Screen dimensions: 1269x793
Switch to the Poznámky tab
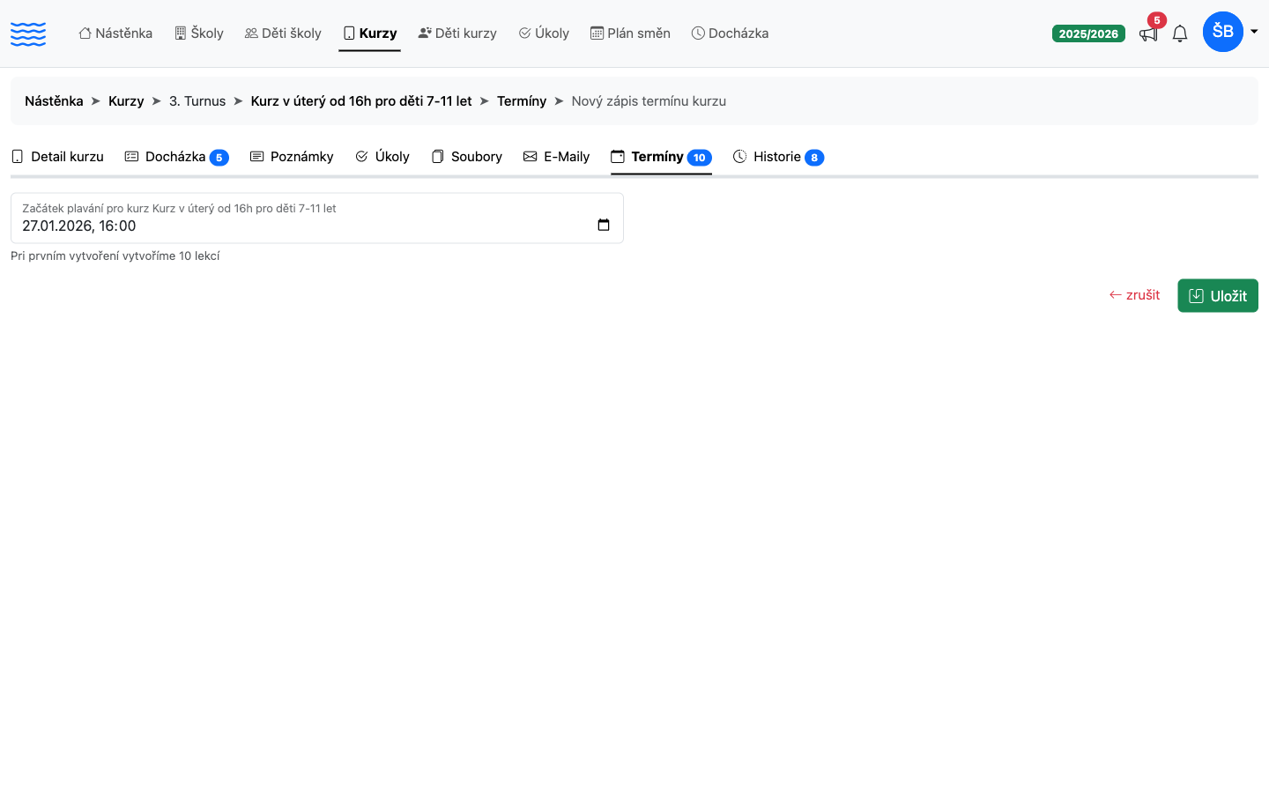[292, 157]
